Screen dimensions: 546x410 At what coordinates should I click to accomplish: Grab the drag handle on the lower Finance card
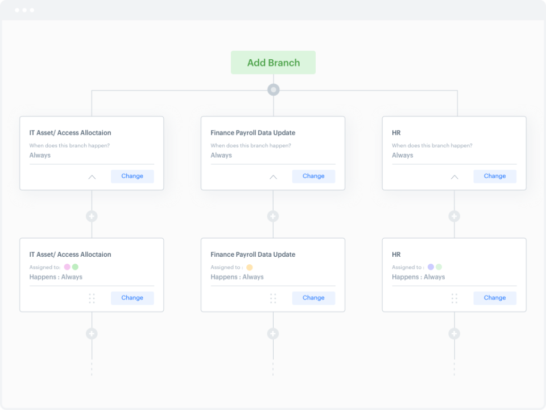pos(273,298)
